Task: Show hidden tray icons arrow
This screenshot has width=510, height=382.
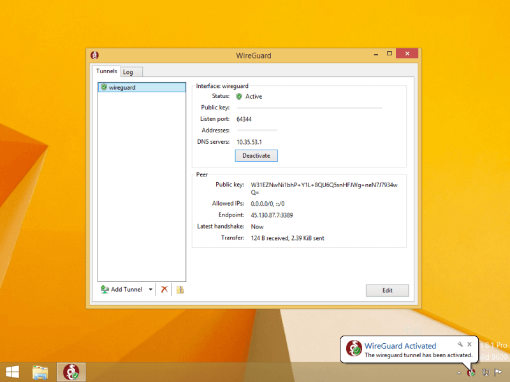Action: (x=459, y=372)
